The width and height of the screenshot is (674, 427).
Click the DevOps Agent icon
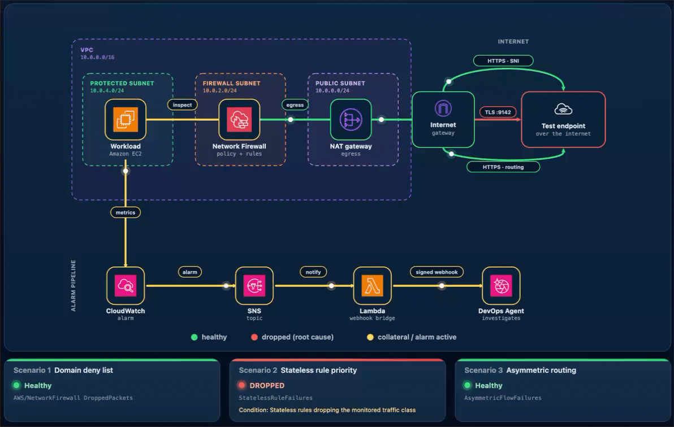coord(501,286)
